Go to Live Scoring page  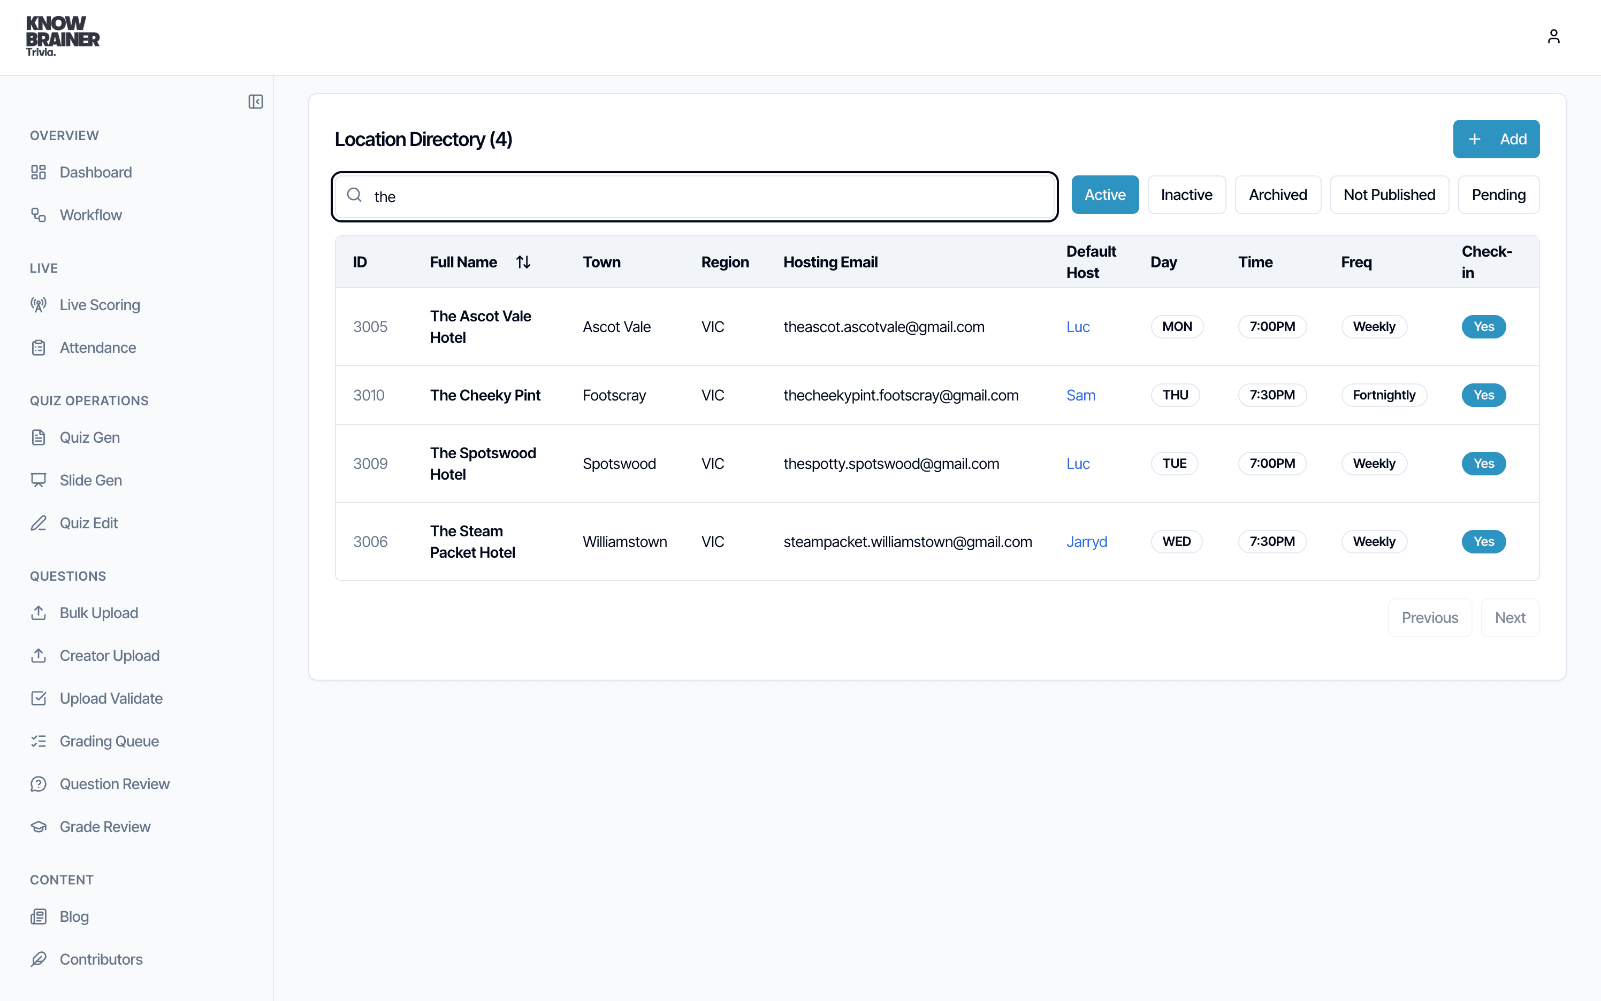click(x=100, y=305)
